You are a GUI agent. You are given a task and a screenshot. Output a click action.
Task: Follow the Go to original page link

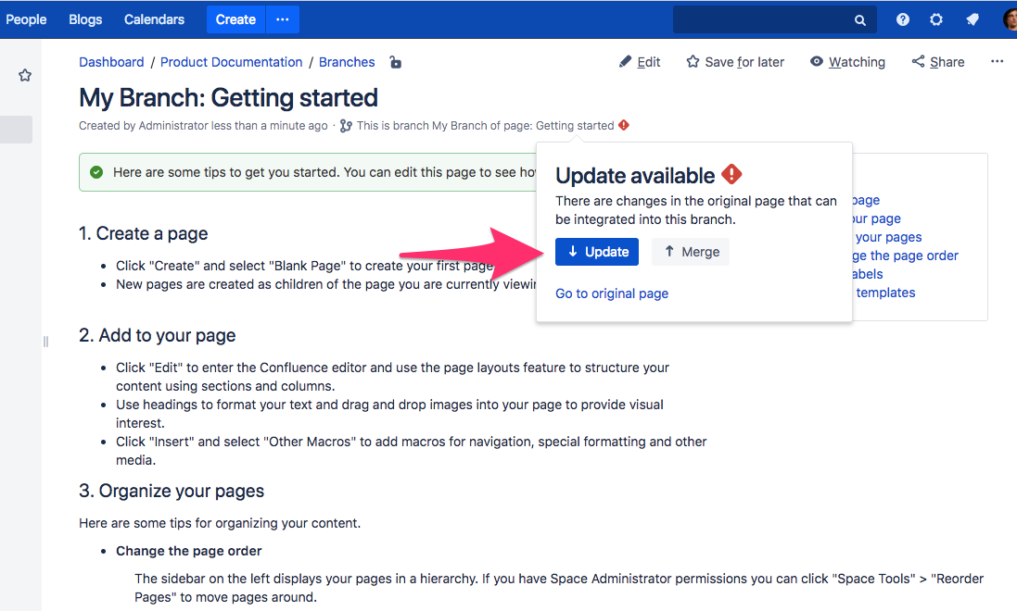612,293
